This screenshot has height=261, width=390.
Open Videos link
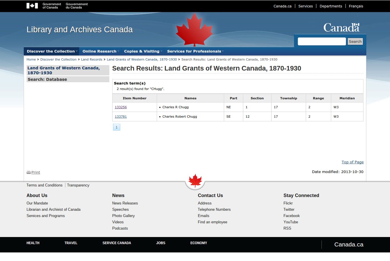[x=118, y=222]
